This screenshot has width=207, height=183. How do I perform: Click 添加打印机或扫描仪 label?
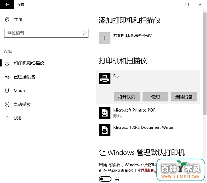pos(132,35)
